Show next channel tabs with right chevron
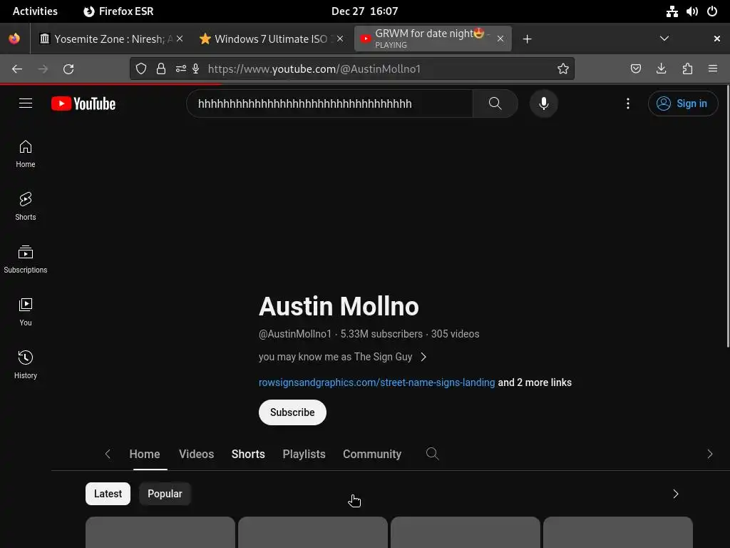 (709, 454)
